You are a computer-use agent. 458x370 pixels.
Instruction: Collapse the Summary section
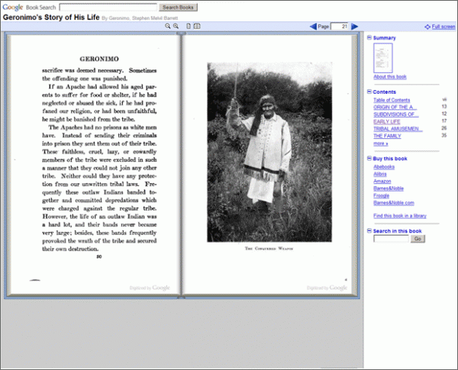(x=369, y=37)
